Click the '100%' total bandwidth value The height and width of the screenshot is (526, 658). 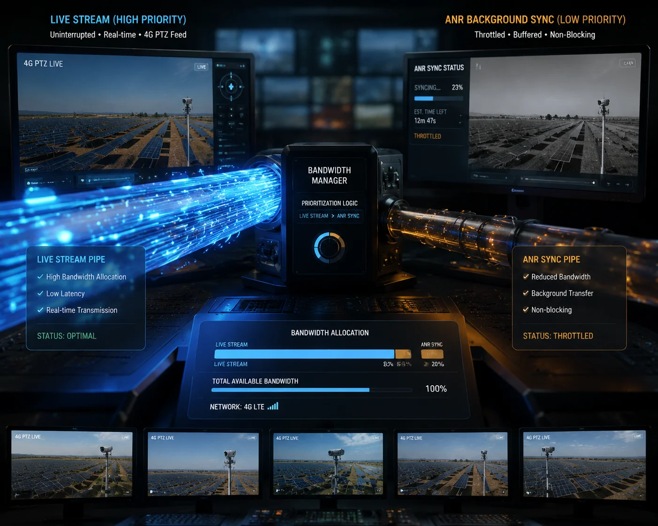point(436,389)
